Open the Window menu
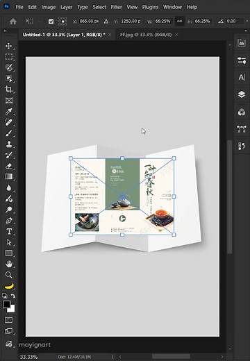This screenshot has height=361, width=250. [172, 7]
